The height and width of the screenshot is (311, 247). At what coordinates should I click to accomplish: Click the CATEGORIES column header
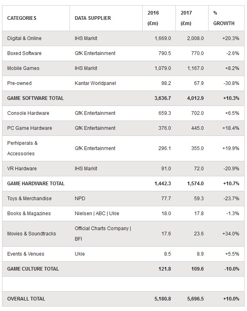pos(22,18)
